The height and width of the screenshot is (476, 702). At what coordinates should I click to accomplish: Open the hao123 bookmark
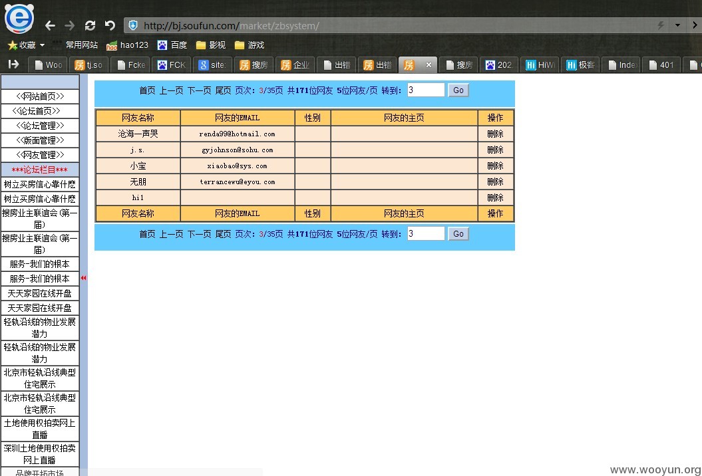(x=127, y=45)
